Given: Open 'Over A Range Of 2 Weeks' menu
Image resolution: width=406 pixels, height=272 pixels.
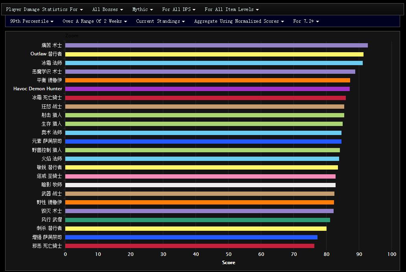Looking at the screenshot, I should (x=94, y=21).
